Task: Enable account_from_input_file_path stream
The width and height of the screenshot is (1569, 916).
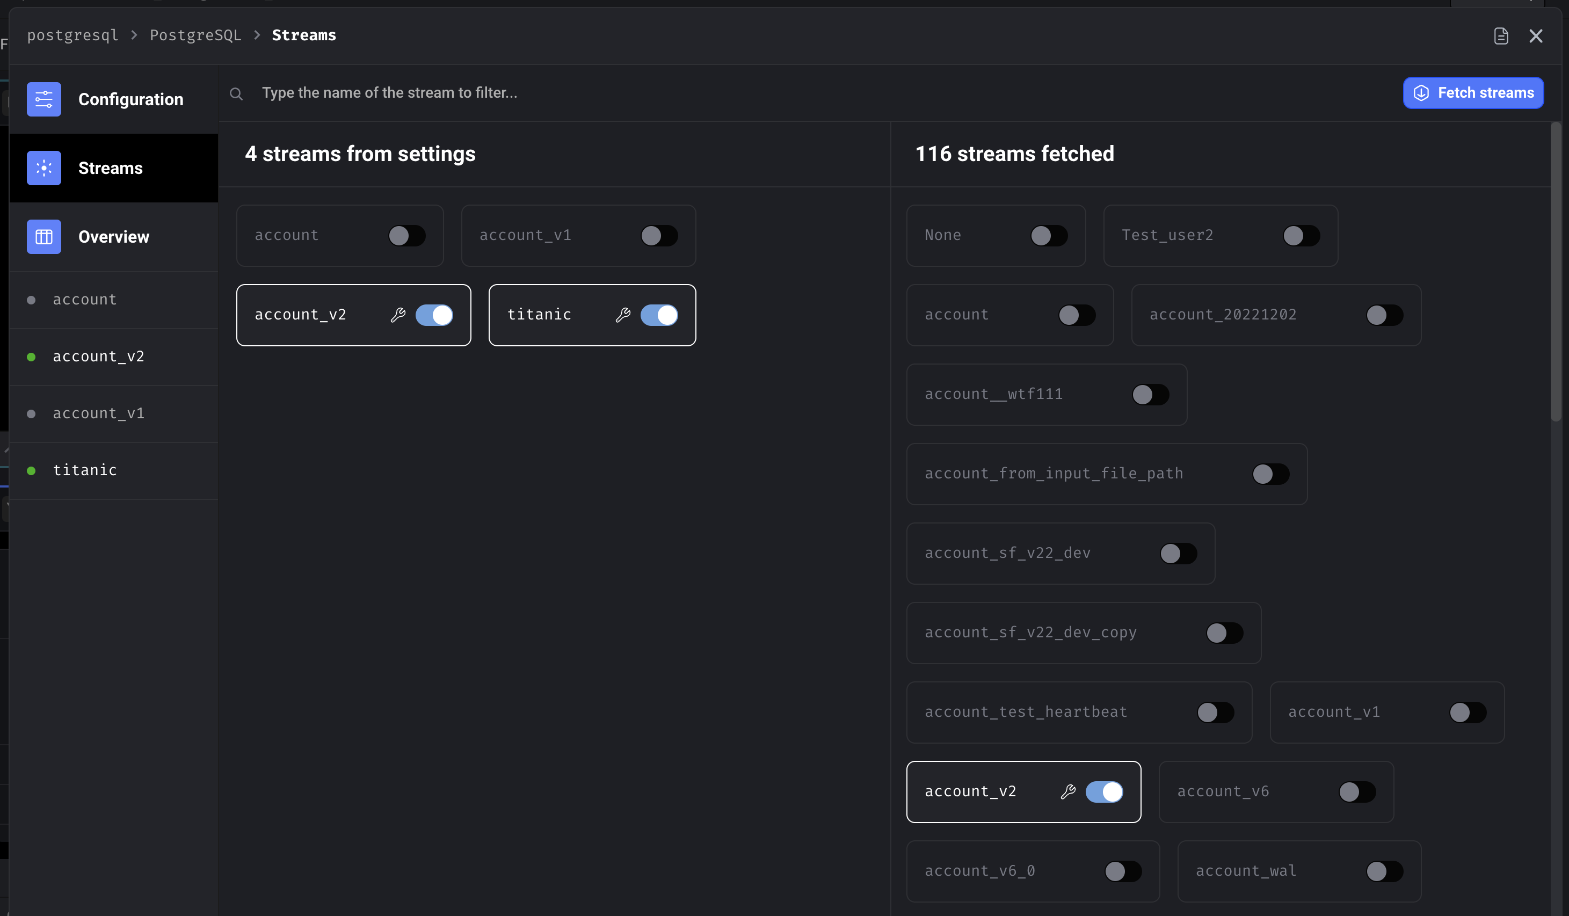Action: (x=1271, y=474)
